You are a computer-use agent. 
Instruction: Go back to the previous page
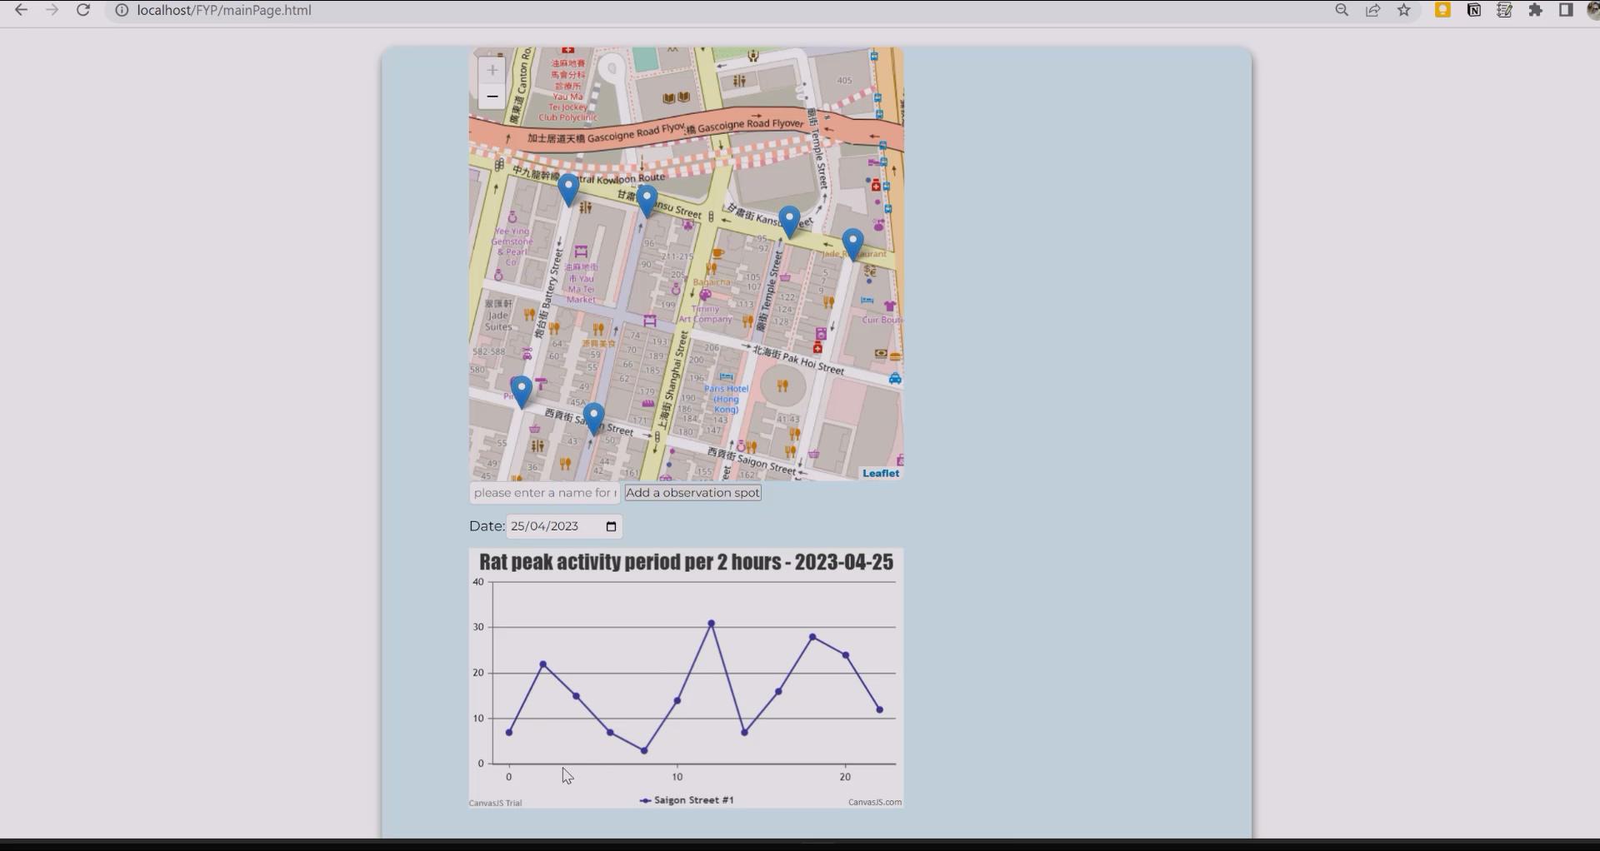(x=22, y=10)
